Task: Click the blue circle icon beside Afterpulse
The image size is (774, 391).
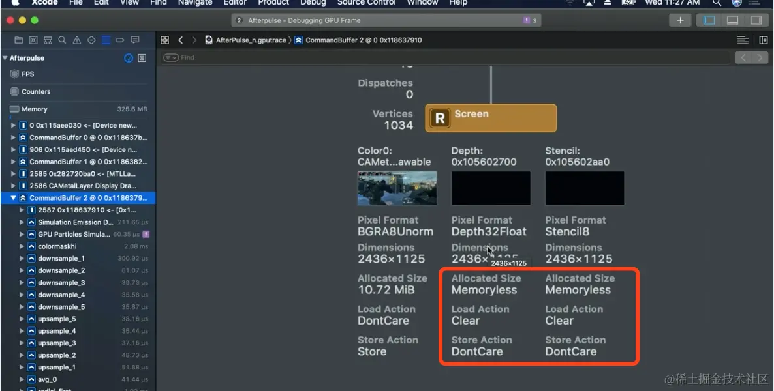Action: [129, 58]
